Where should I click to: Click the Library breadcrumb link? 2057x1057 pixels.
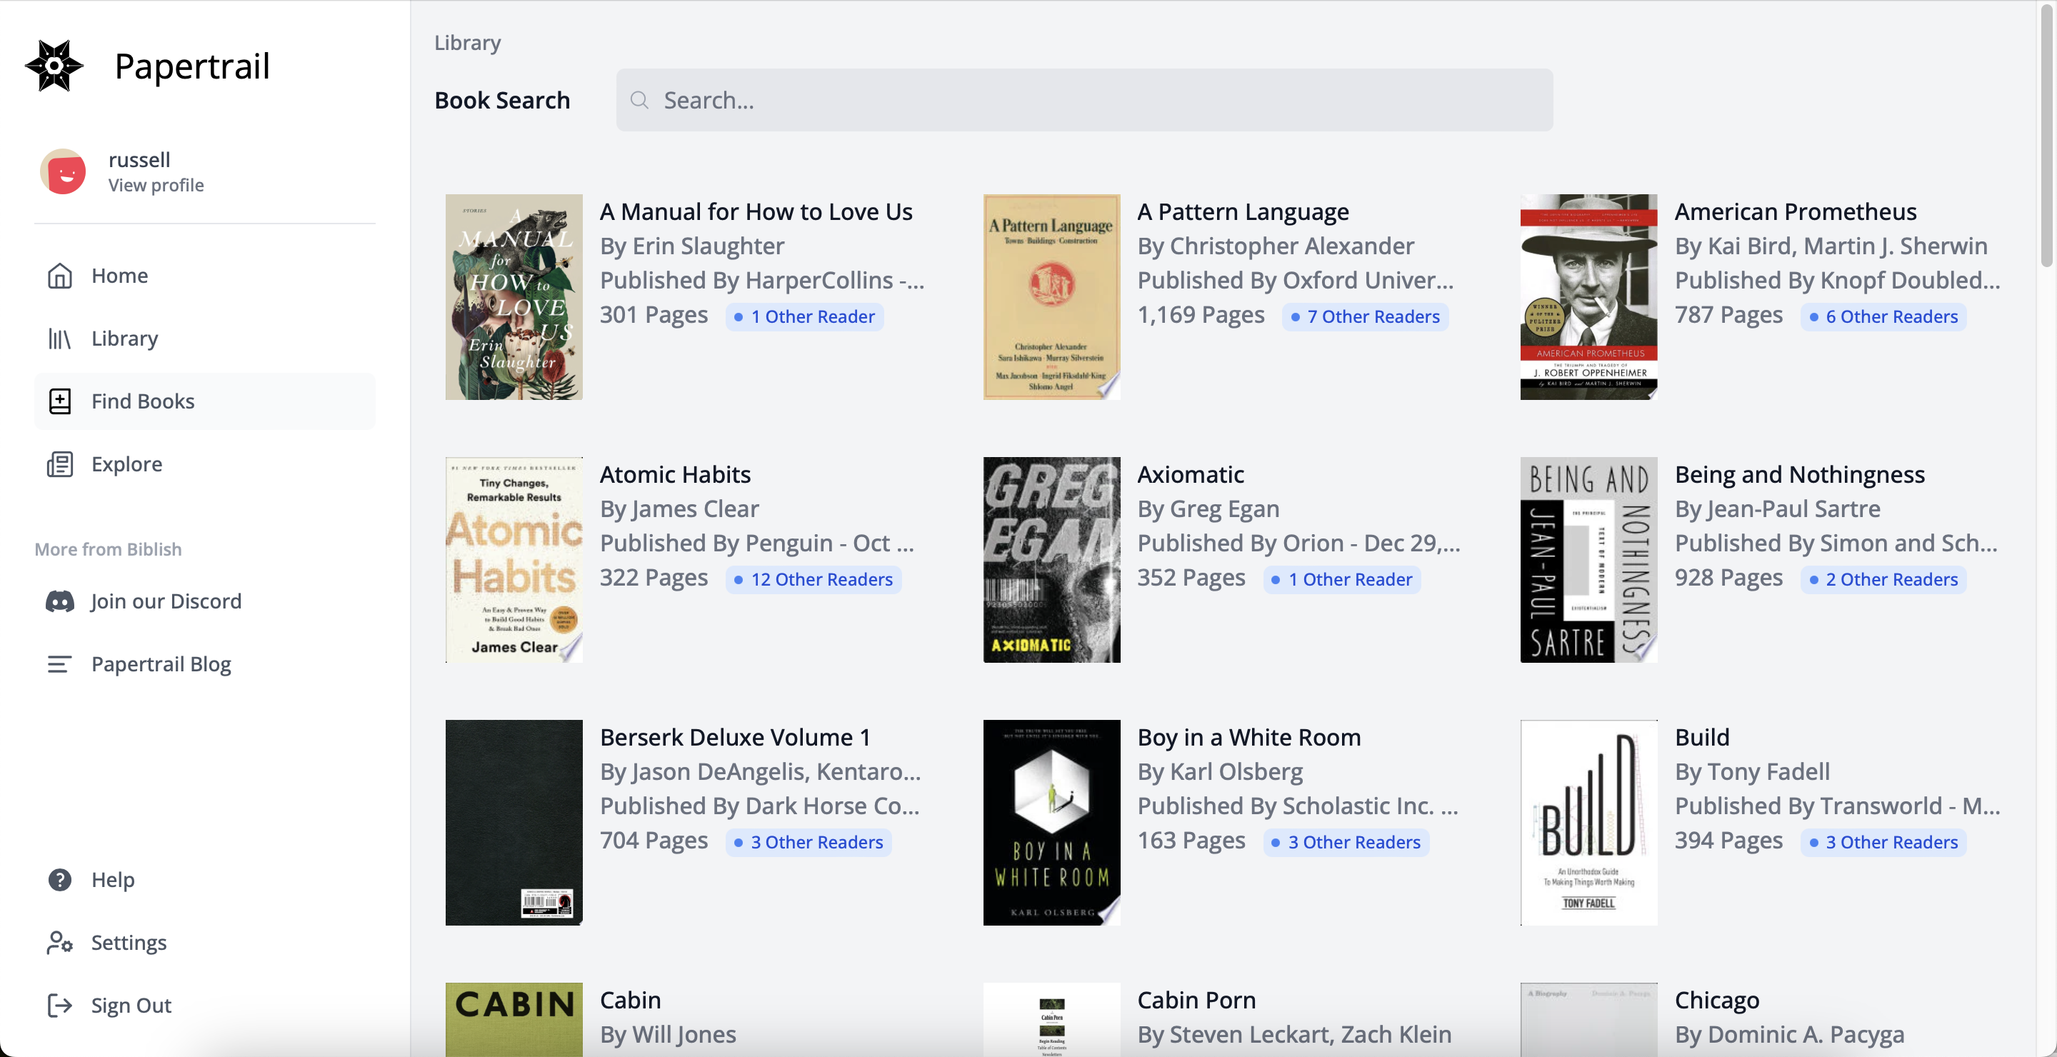pyautogui.click(x=467, y=43)
